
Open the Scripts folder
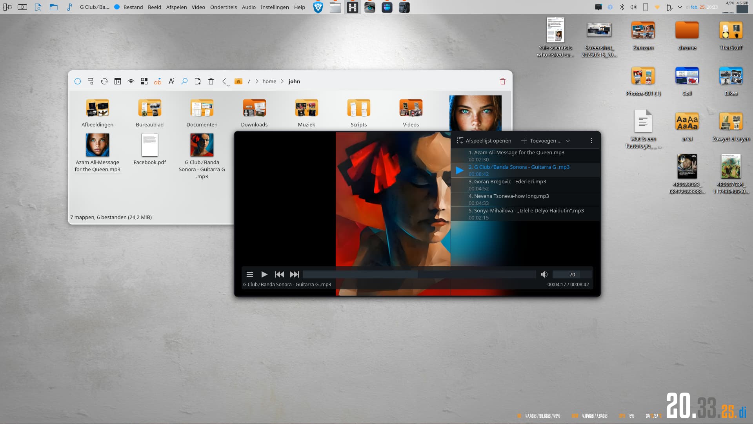359,113
